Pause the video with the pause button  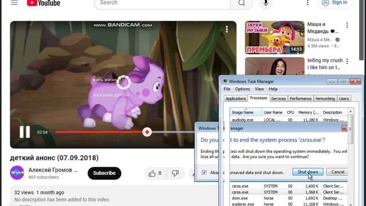pyautogui.click(x=25, y=132)
